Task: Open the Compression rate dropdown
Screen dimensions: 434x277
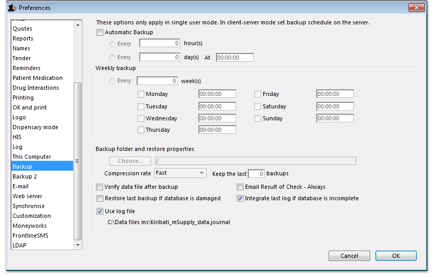Action: [x=180, y=173]
